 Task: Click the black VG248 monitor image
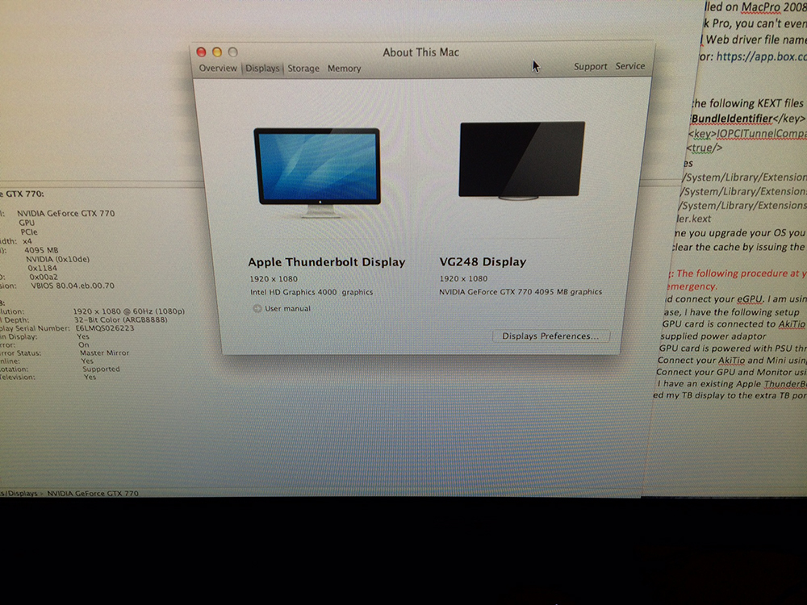(521, 161)
